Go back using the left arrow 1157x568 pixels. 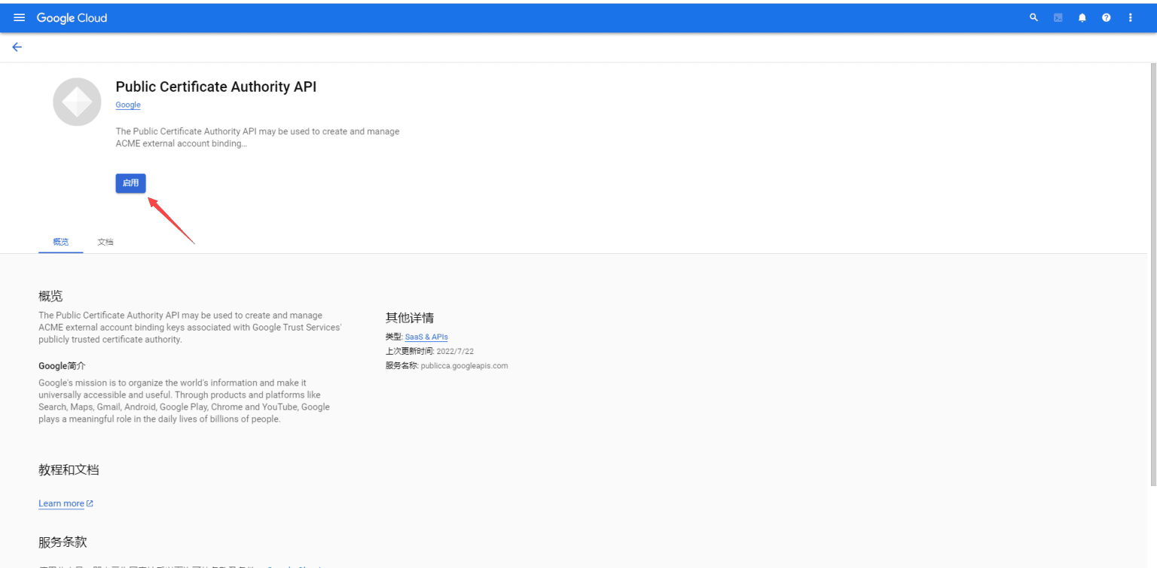tap(17, 47)
